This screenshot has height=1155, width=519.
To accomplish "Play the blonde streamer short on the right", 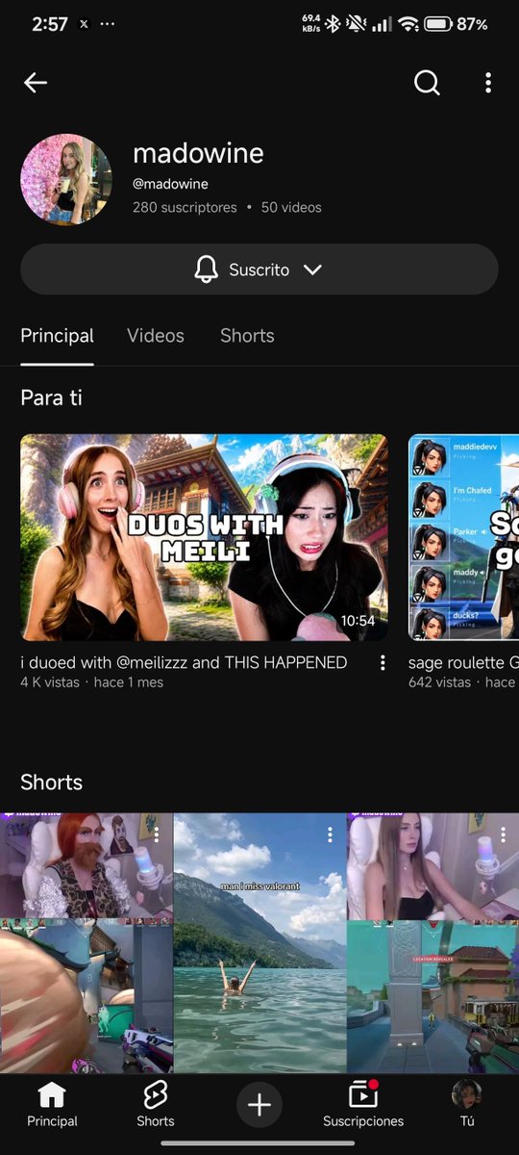I will pyautogui.click(x=432, y=943).
